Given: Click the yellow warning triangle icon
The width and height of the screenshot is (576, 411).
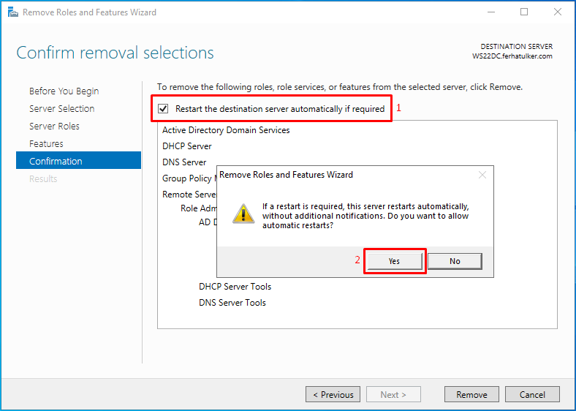Looking at the screenshot, I should click(243, 214).
